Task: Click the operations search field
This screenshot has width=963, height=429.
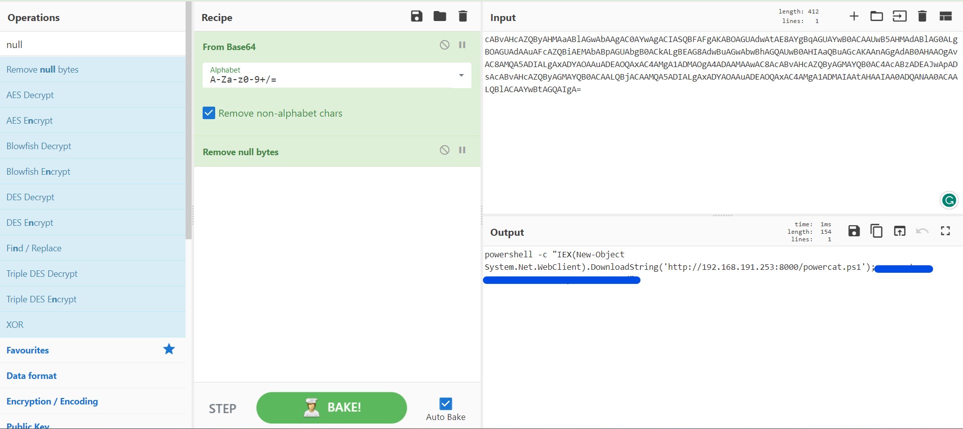Action: (93, 45)
